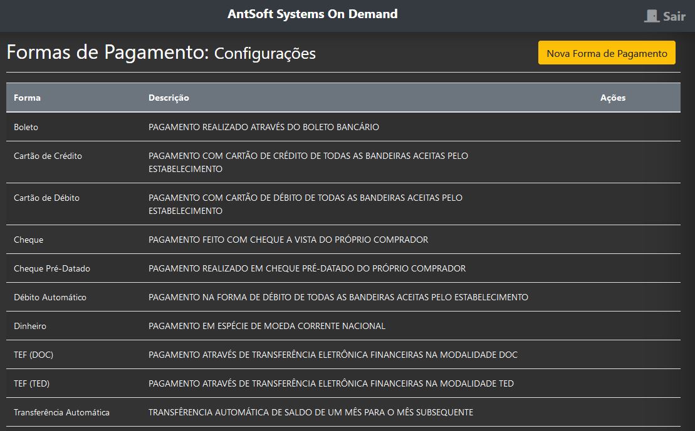695x431 pixels.
Task: Select the Boleto row name
Action: tap(26, 127)
